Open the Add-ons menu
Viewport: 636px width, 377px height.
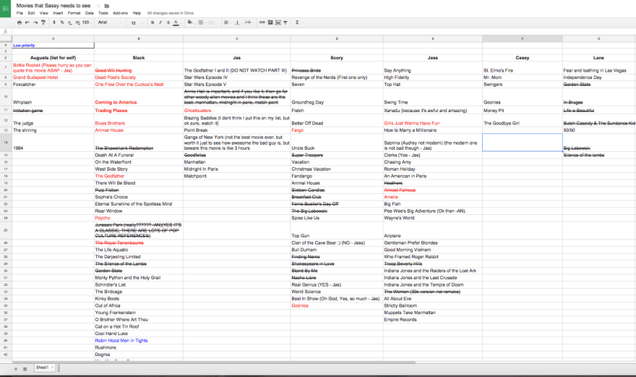(120, 13)
